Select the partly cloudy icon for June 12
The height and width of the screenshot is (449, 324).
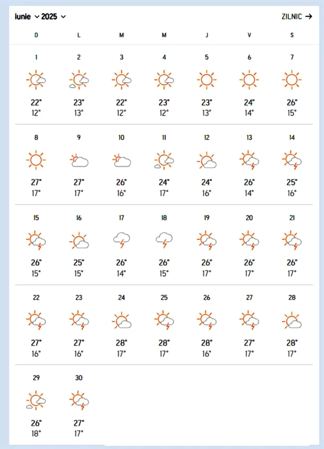point(206,160)
